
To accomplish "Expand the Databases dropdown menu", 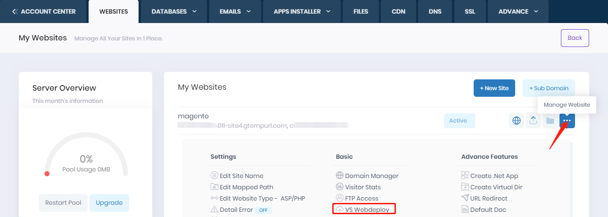I will [174, 11].
